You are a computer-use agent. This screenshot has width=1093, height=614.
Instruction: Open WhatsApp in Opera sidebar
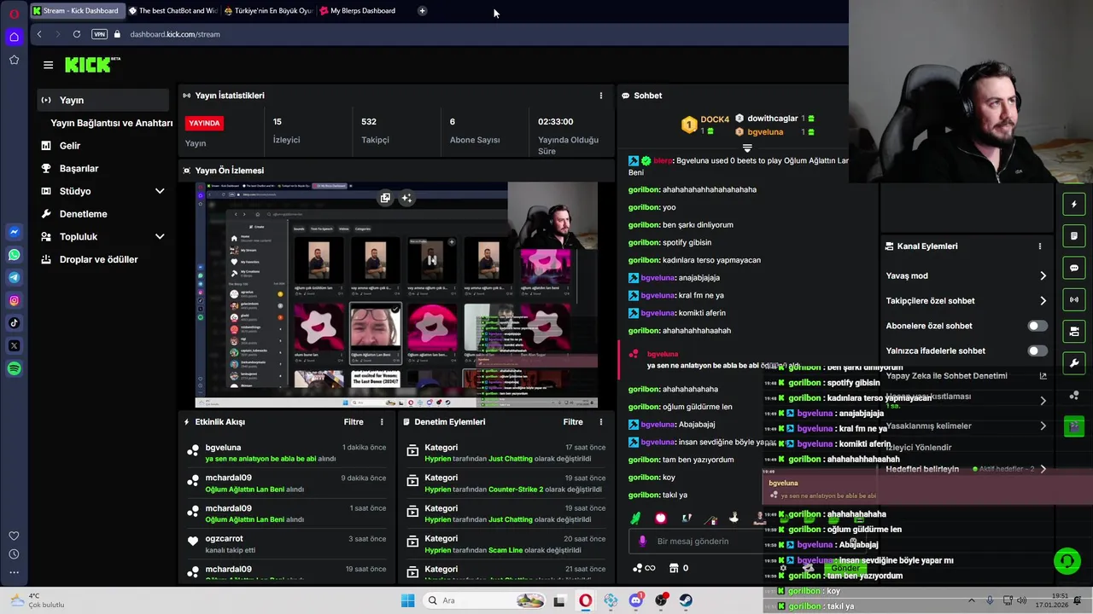14,255
